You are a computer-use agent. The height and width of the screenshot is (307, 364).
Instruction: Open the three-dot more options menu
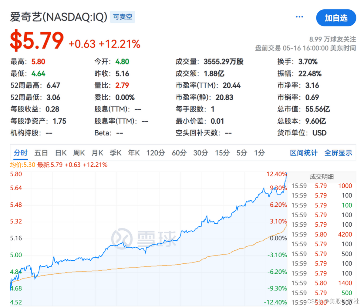click(x=299, y=17)
